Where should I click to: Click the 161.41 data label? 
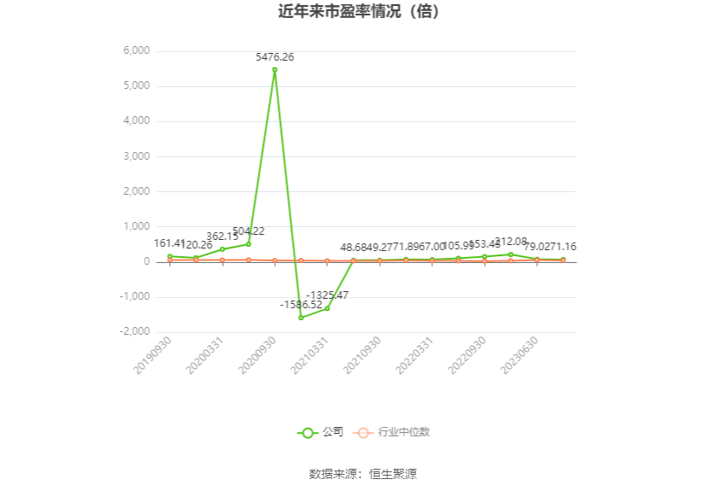coord(169,243)
